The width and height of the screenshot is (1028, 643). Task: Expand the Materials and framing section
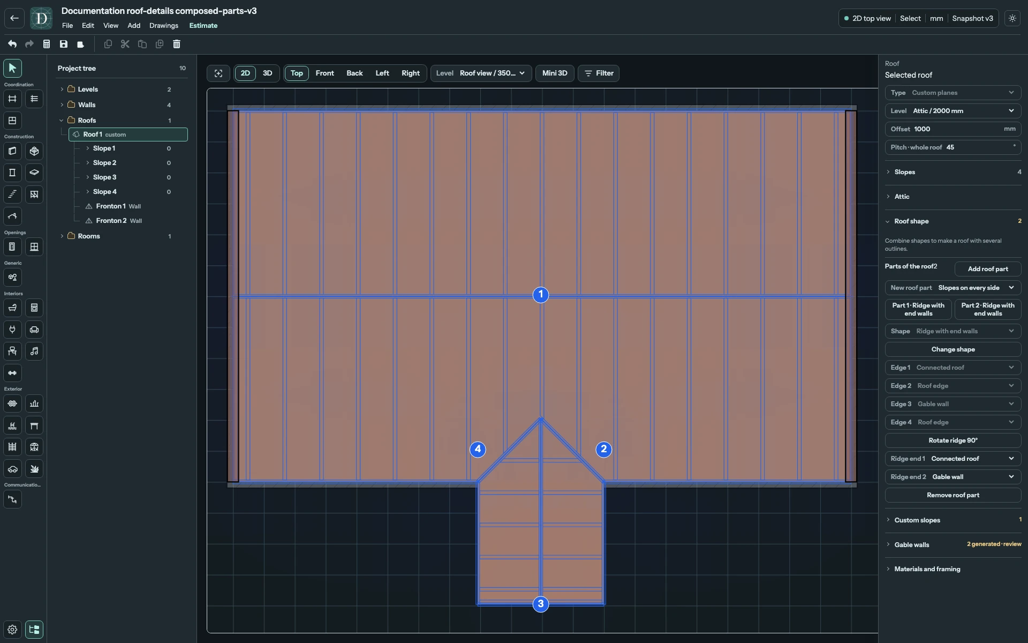(x=953, y=569)
